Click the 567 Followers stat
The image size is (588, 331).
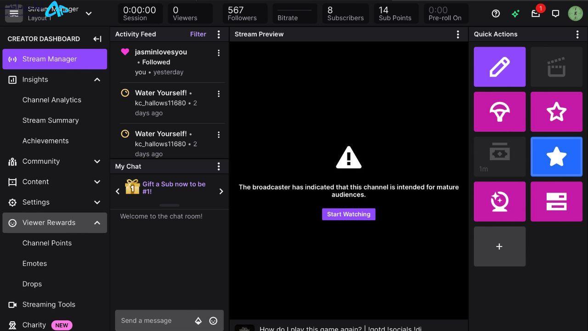(245, 13)
